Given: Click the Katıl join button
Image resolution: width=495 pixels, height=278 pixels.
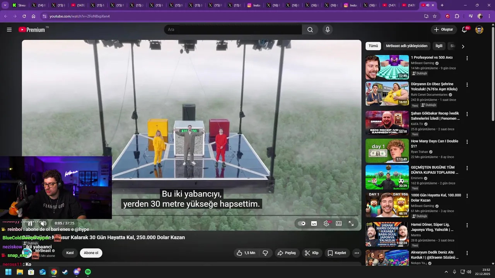Looking at the screenshot, I should tap(70, 253).
